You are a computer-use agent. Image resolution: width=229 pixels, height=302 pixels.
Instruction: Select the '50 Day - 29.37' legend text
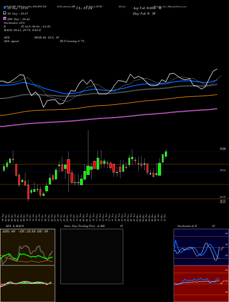[18, 13]
